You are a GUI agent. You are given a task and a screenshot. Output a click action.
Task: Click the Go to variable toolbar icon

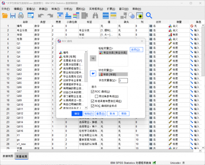coord(68,16)
